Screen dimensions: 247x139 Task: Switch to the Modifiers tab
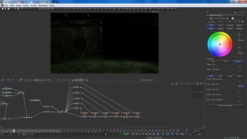coord(242,12)
